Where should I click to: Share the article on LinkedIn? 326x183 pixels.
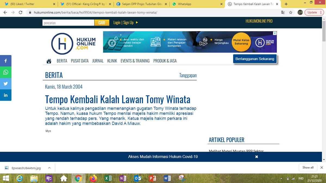click(6, 95)
